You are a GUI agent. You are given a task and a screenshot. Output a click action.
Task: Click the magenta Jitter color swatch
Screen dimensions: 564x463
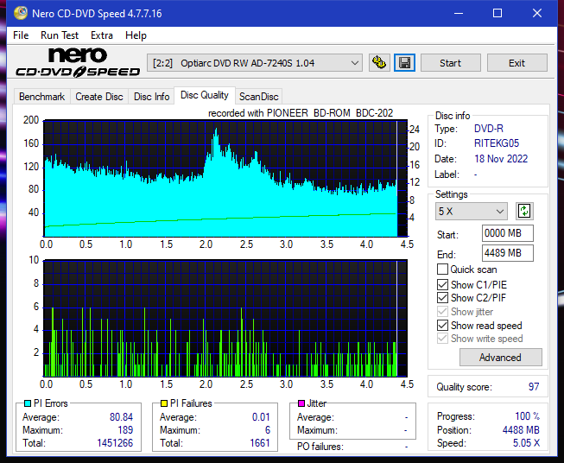pyautogui.click(x=301, y=403)
